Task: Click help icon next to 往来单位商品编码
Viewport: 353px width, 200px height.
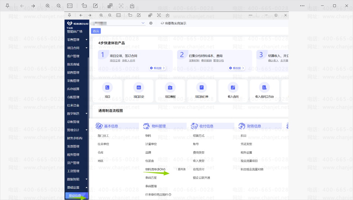Action: click(x=170, y=195)
